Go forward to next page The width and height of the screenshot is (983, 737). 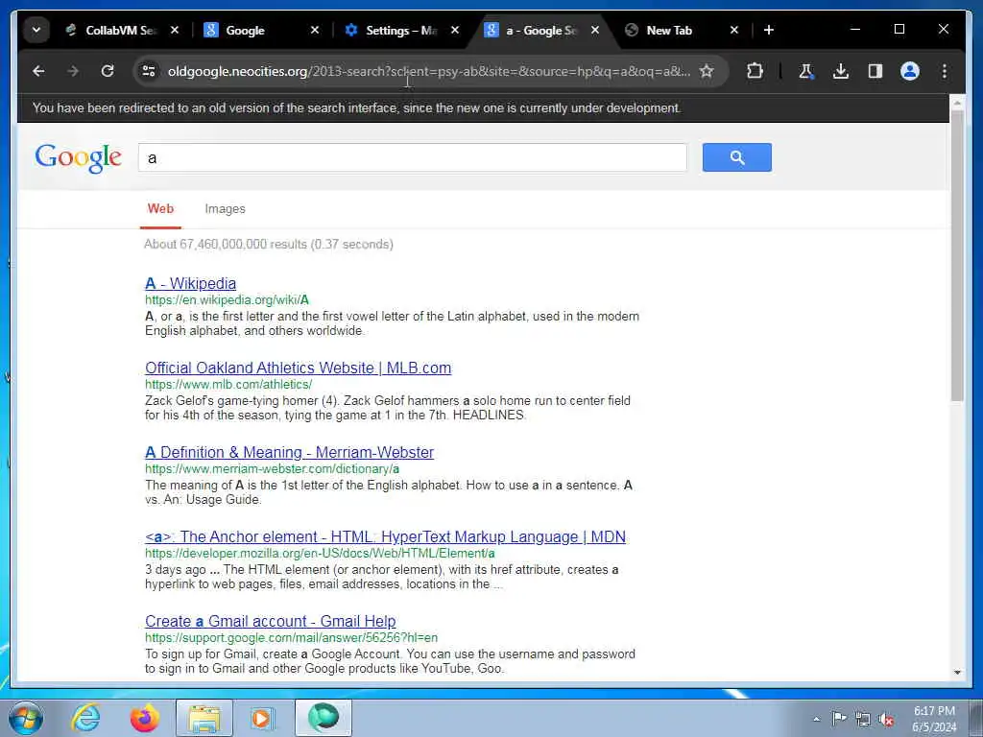click(x=73, y=71)
